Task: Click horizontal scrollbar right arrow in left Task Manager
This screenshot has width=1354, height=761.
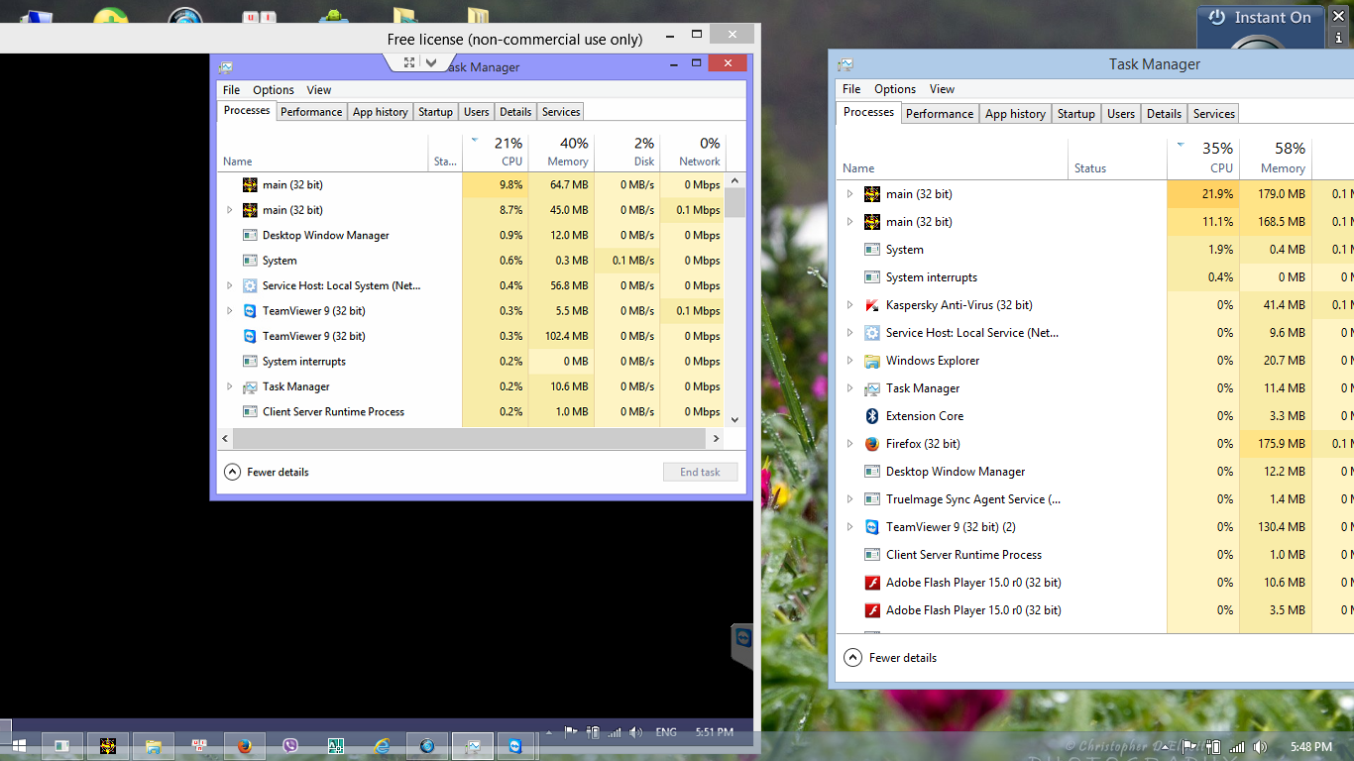Action: click(x=717, y=438)
